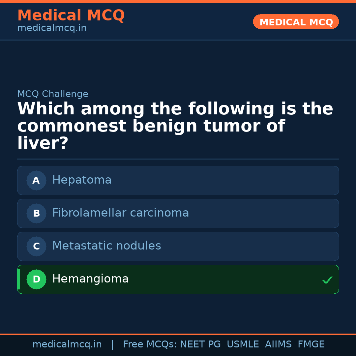Image resolution: width=356 pixels, height=356 pixels.
Task: Click the letter C circle badge
Action: coord(36,246)
